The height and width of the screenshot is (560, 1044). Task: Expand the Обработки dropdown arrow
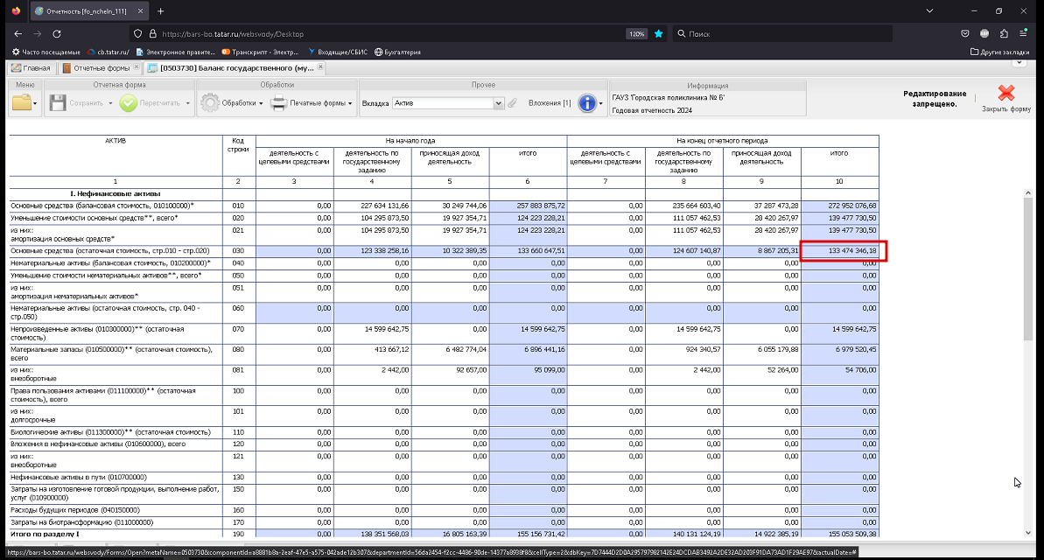click(261, 103)
